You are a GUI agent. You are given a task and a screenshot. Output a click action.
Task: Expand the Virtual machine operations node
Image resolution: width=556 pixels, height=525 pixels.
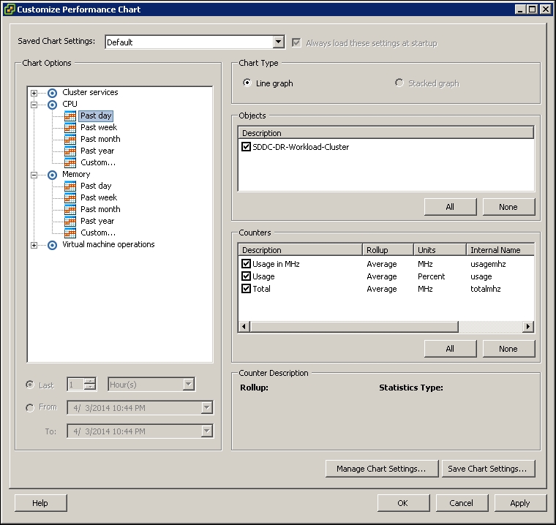tap(34, 245)
